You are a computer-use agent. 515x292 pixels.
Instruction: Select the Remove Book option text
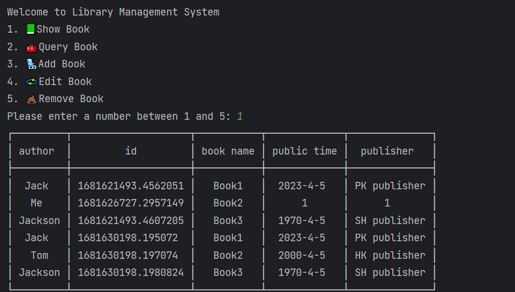coord(71,99)
